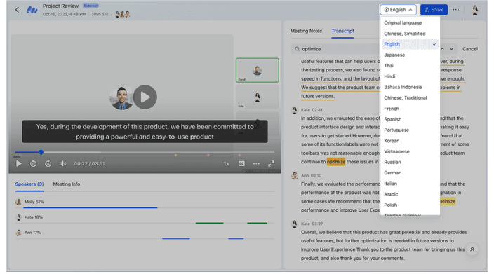Click the large play button on video
Screen dimensions: 494x274
pyautogui.click(x=145, y=97)
